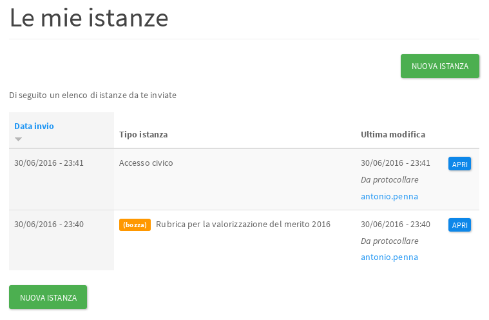
Task: Click the Le mie istanze page heading
Action: coord(89,18)
